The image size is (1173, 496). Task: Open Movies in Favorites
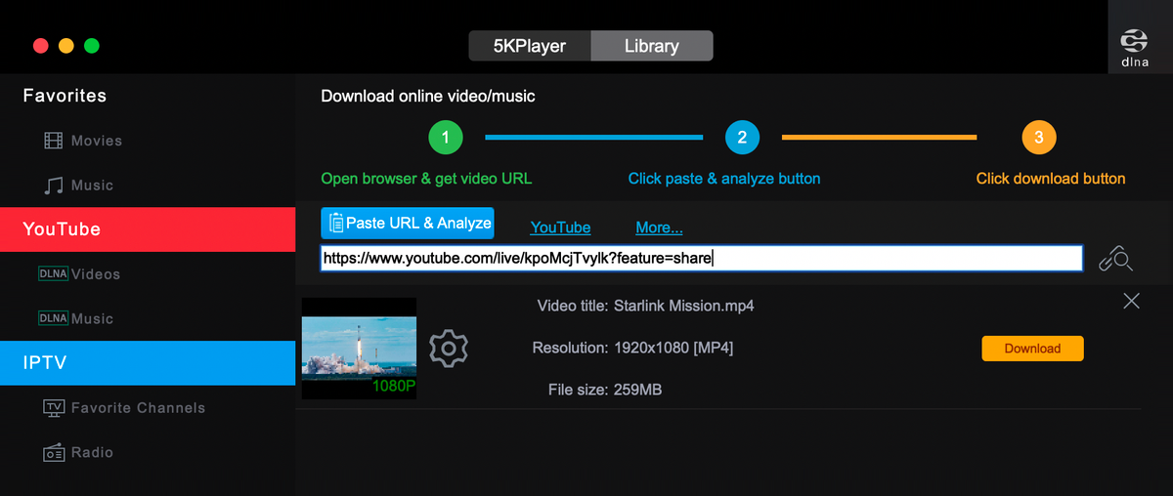[x=83, y=141]
